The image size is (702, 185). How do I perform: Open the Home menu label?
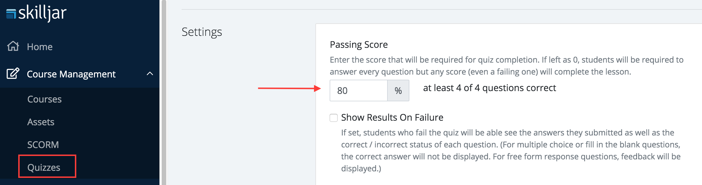tap(40, 47)
